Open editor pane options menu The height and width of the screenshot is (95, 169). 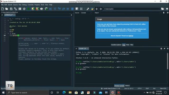click(71, 15)
